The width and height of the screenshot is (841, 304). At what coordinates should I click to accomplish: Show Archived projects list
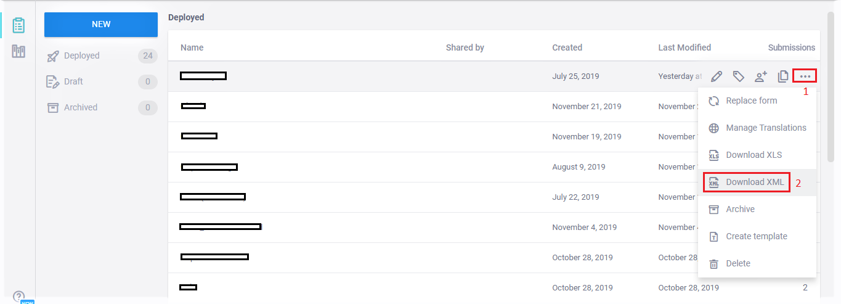pyautogui.click(x=80, y=107)
